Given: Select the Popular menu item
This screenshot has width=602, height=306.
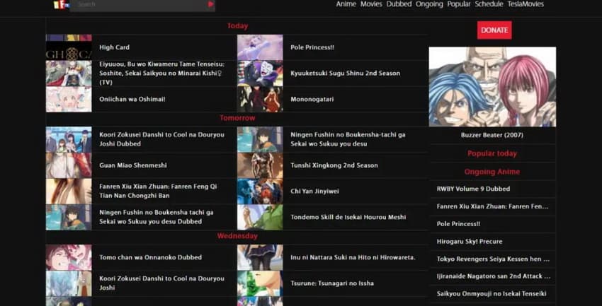Looking at the screenshot, I should click(x=459, y=4).
